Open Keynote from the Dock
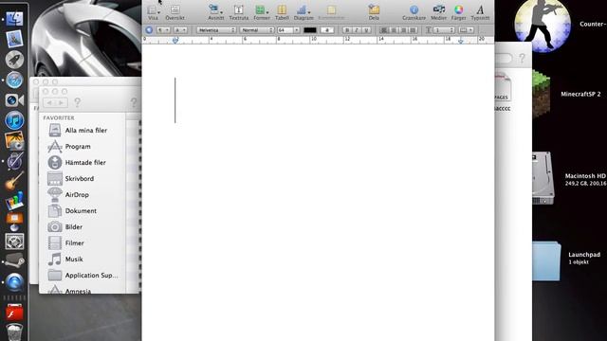 [x=15, y=222]
